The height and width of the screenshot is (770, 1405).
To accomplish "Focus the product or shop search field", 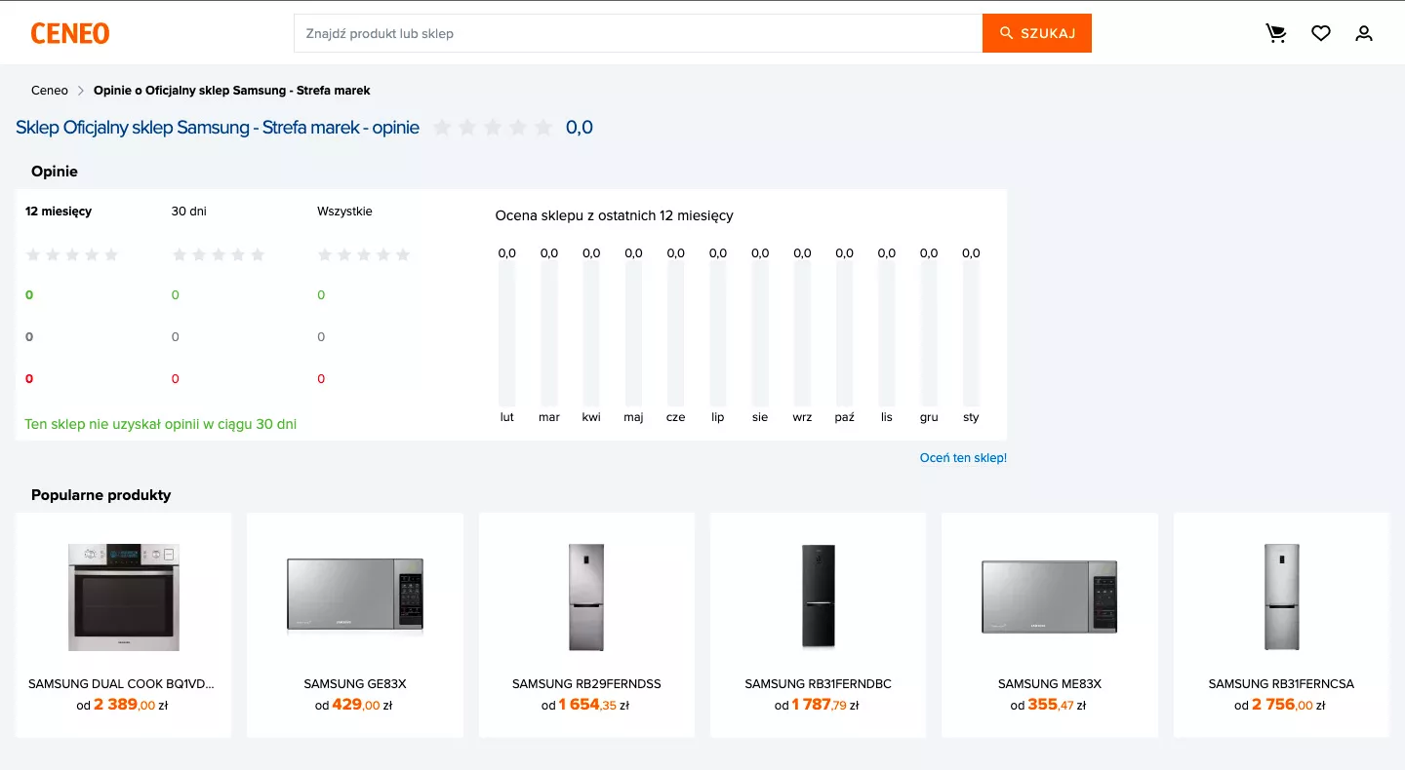I will click(x=638, y=33).
